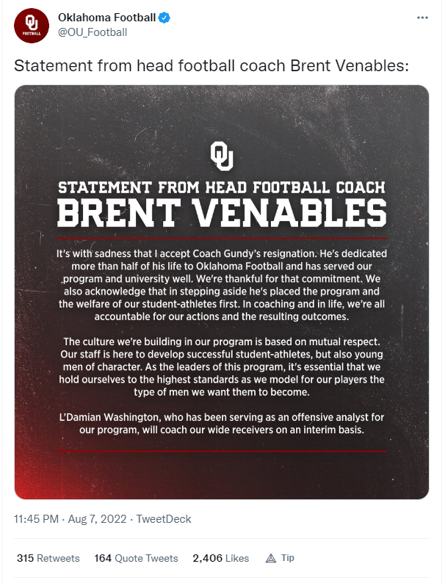Screen dimensions: 445x583
Task: Click the L'Damian Washington paragraph
Action: point(222,424)
